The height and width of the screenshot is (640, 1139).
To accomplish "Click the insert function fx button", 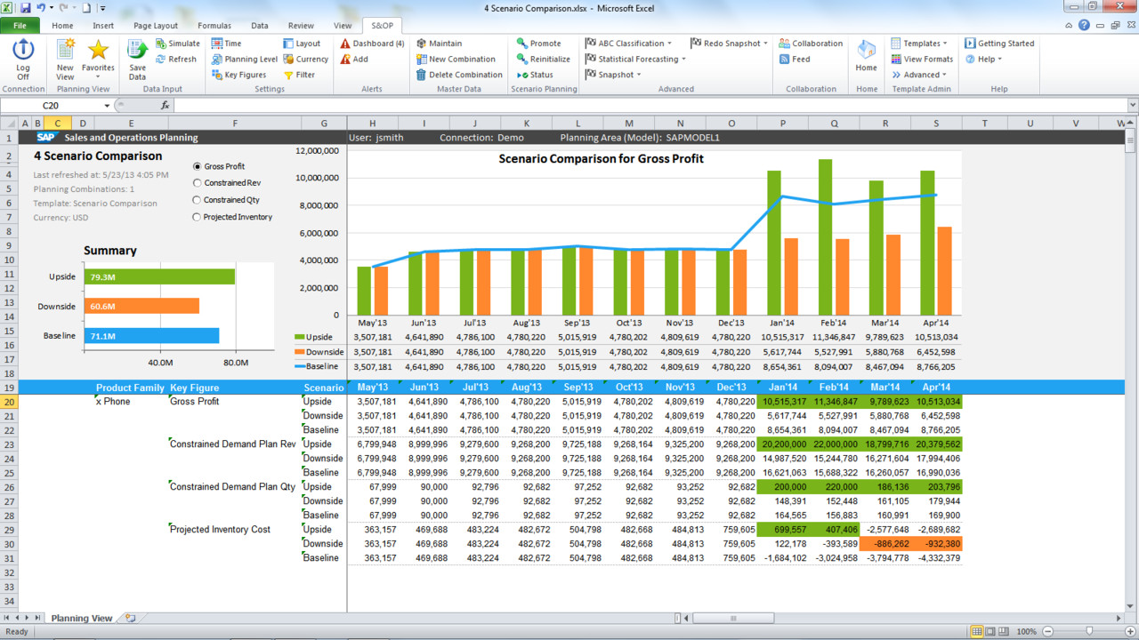I will click(166, 106).
